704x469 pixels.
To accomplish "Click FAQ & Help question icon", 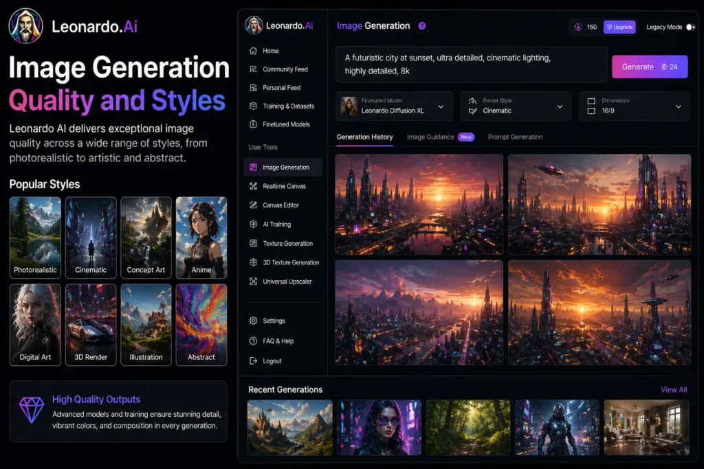I will (253, 341).
